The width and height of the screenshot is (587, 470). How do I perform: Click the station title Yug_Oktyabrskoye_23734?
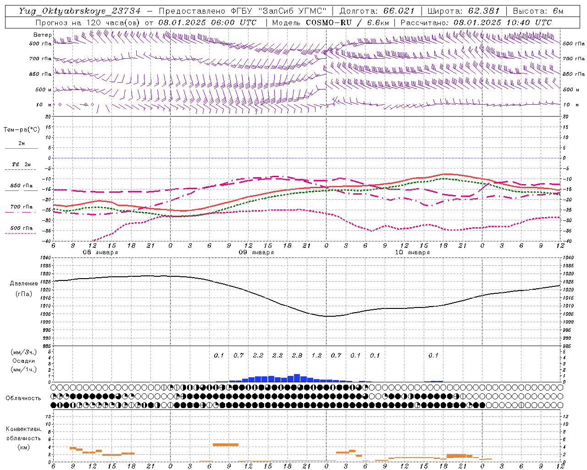point(80,11)
